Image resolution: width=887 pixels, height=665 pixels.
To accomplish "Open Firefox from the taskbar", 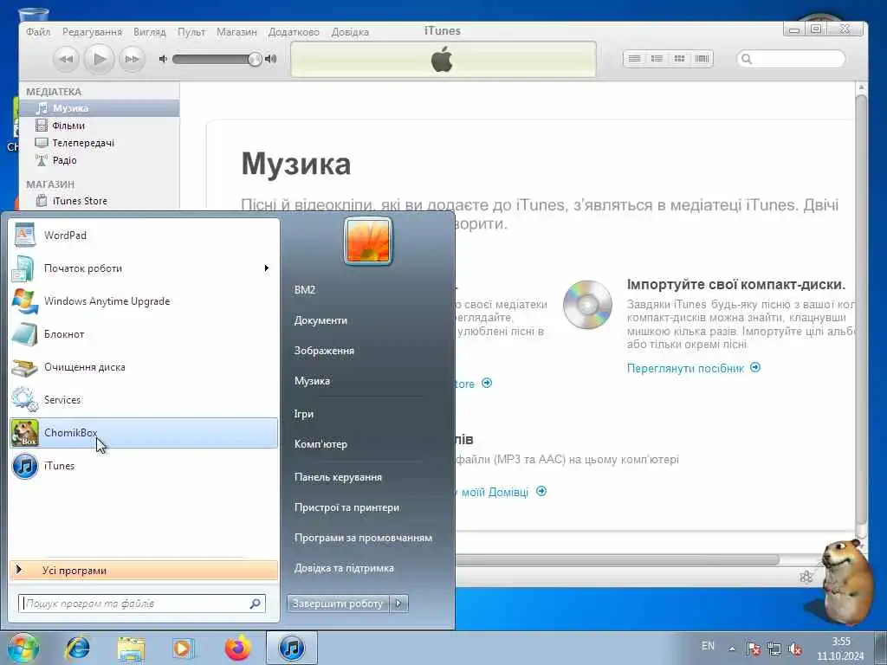I will pos(237,648).
